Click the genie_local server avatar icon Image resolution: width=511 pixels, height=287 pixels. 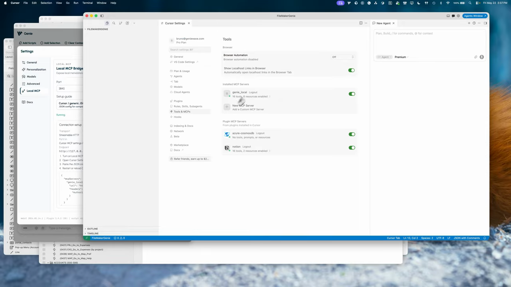coord(227,94)
